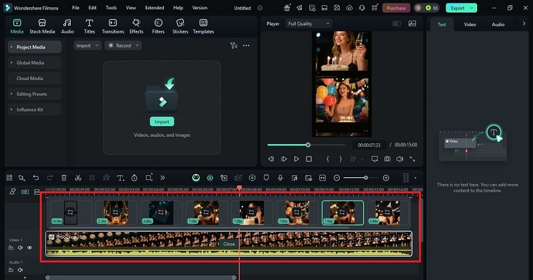
Task: Open the Titles library
Action: (89, 26)
